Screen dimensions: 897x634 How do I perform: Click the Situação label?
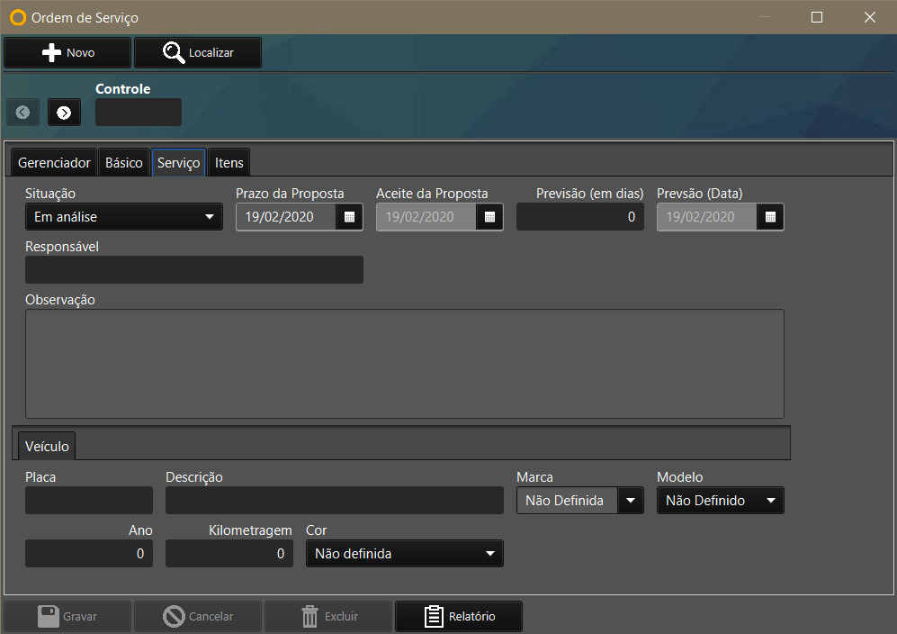(x=50, y=194)
